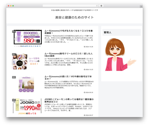Click the red close window dot

coord(9,6)
